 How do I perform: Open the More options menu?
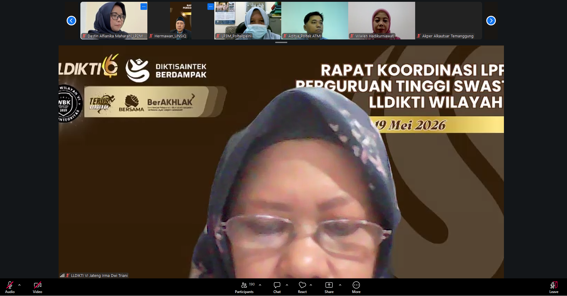pos(356,287)
